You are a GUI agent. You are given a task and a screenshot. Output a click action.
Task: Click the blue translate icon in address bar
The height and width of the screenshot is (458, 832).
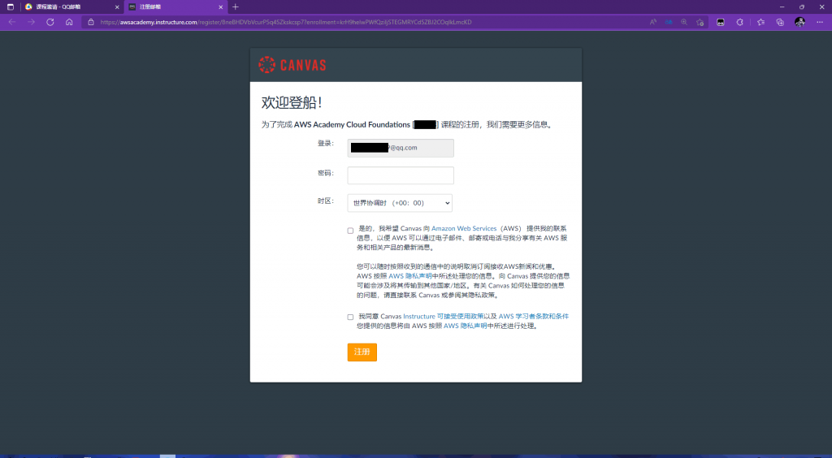click(669, 22)
